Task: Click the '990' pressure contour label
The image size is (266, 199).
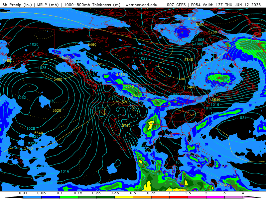Action: click(244, 65)
